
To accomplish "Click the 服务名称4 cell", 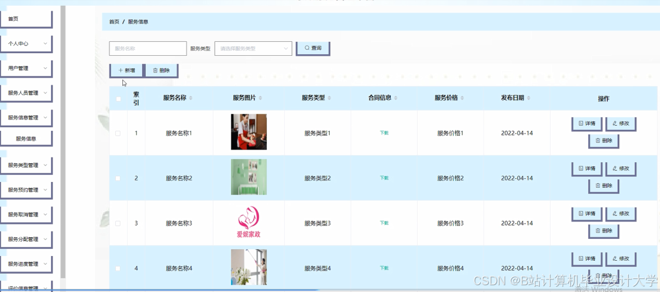I will coord(179,269).
